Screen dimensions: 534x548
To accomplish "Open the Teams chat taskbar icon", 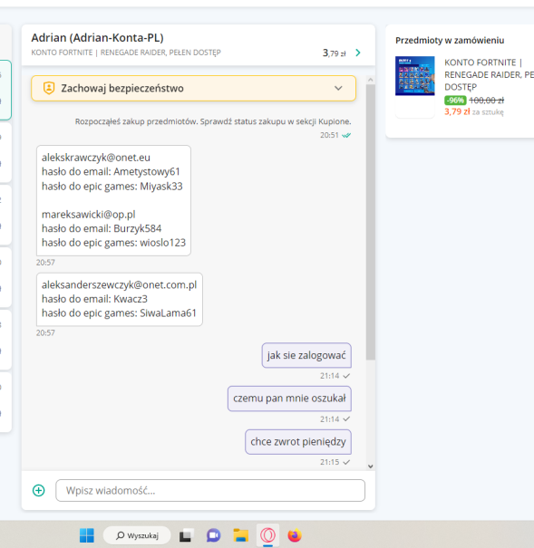I will (213, 535).
